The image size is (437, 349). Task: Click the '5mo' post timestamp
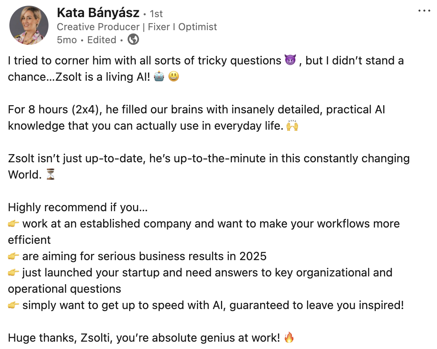(66, 40)
